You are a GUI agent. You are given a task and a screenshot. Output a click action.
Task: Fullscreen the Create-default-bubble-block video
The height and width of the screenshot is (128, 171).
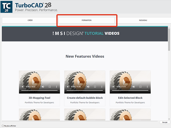[x=95, y=87]
